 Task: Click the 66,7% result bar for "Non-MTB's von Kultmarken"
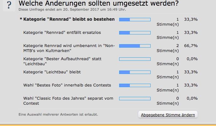click(135, 46)
